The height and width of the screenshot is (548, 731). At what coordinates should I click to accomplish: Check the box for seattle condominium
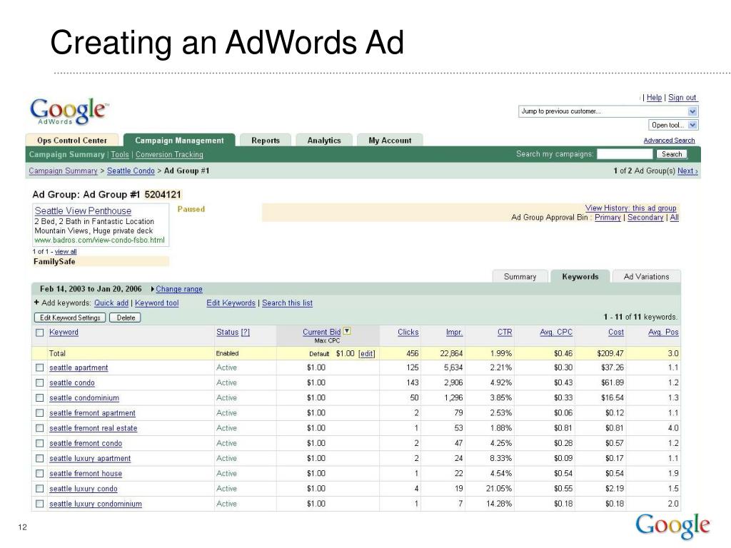[40, 398]
